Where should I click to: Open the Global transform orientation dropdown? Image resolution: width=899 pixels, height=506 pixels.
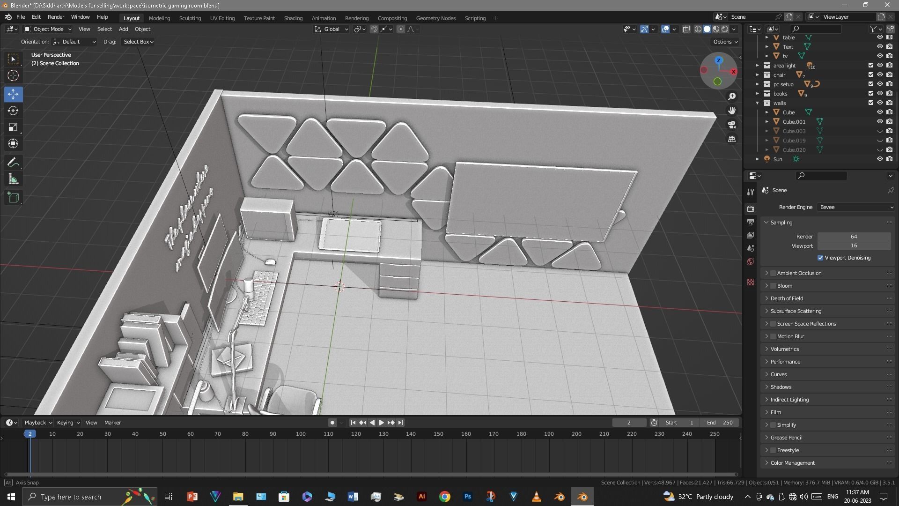[x=332, y=29]
